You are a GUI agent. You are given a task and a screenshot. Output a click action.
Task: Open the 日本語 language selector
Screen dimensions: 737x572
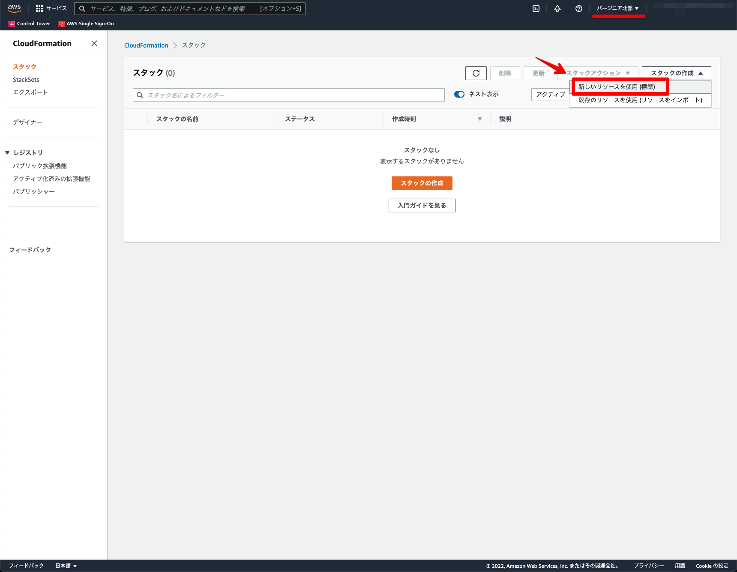coord(66,566)
